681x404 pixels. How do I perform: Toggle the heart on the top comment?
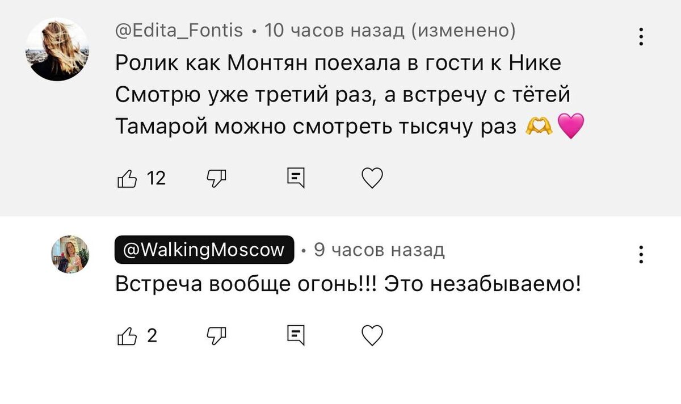pos(372,178)
